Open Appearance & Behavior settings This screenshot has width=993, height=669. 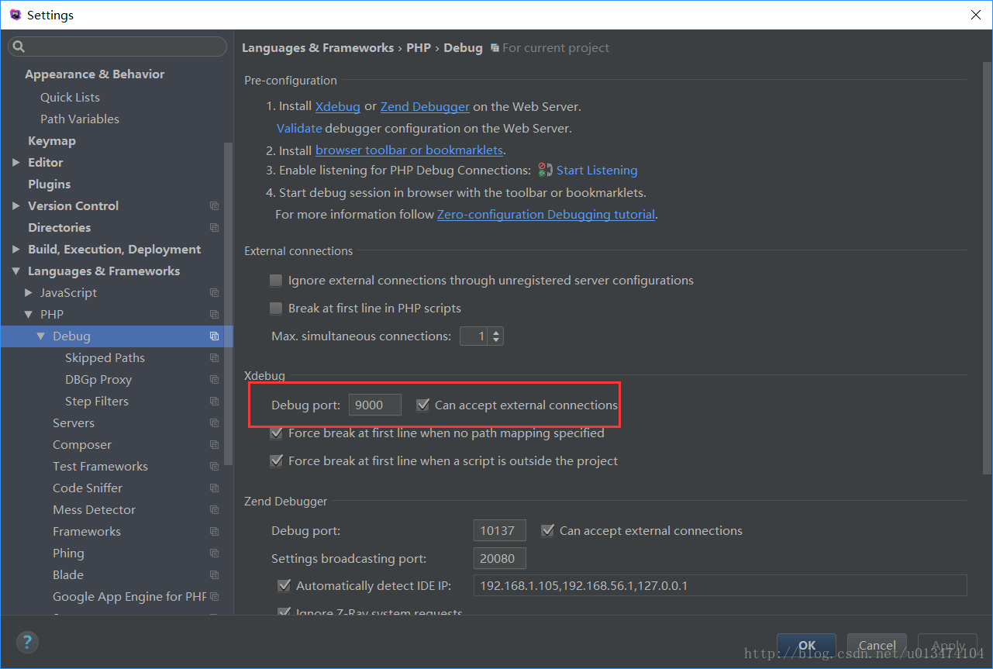click(x=95, y=74)
